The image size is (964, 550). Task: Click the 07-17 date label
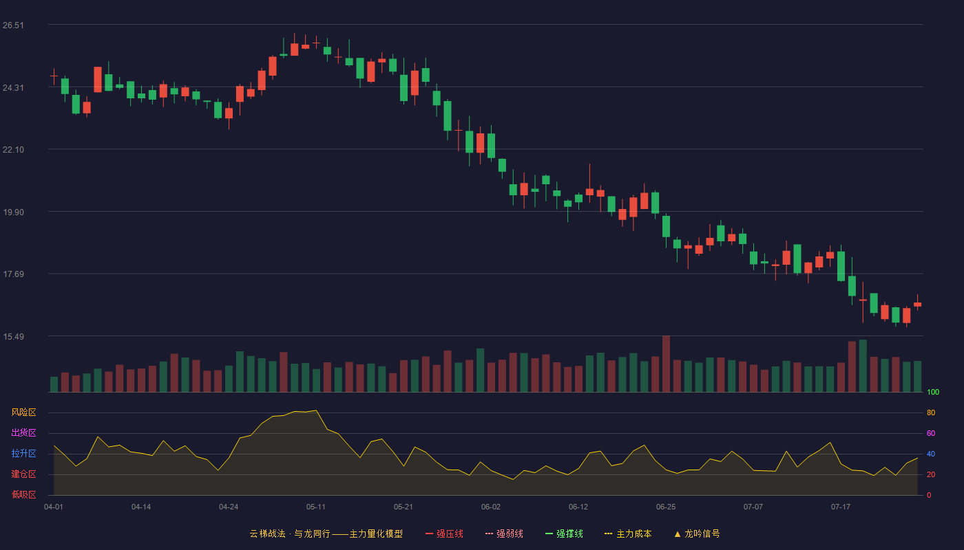[841, 507]
